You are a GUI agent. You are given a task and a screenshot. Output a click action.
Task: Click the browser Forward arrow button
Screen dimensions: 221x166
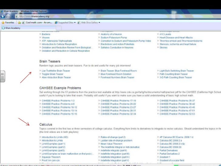[8, 16]
